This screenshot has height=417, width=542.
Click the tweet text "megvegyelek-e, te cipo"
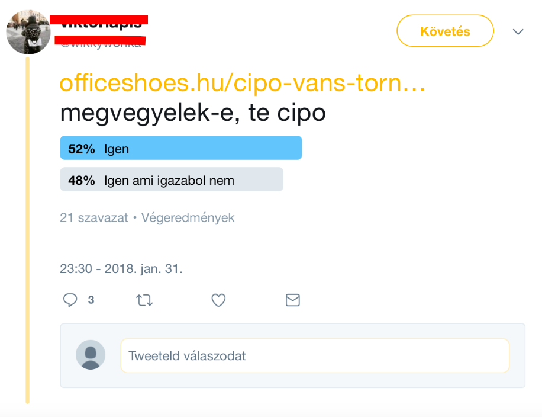point(193,113)
